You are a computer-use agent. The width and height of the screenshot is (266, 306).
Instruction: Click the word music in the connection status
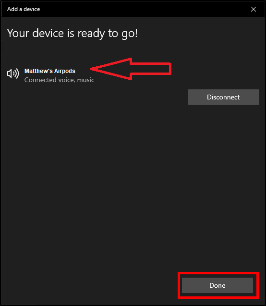click(x=85, y=80)
